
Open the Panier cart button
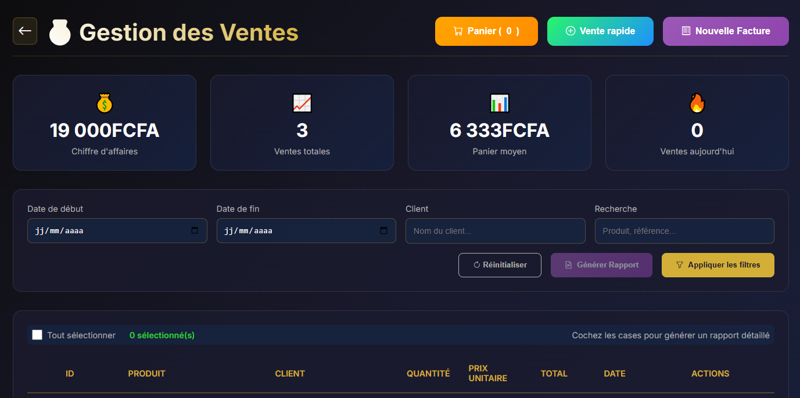click(486, 31)
